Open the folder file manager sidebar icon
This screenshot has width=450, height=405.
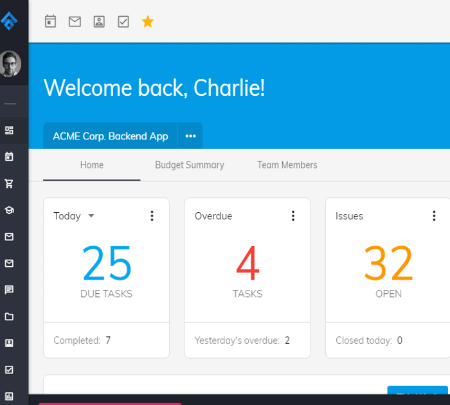coord(9,316)
